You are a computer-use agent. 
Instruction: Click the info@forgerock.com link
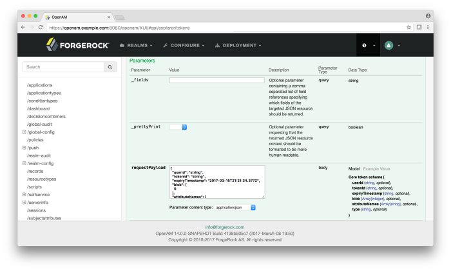225,227
